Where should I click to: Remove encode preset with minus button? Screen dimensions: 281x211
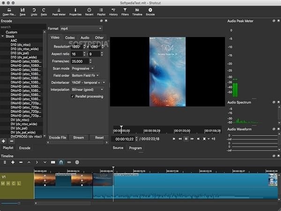click(11, 141)
